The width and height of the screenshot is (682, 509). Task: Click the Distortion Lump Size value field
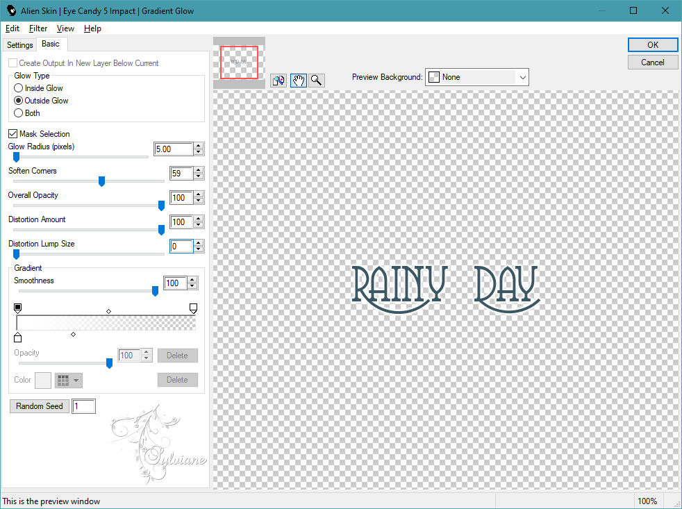181,247
